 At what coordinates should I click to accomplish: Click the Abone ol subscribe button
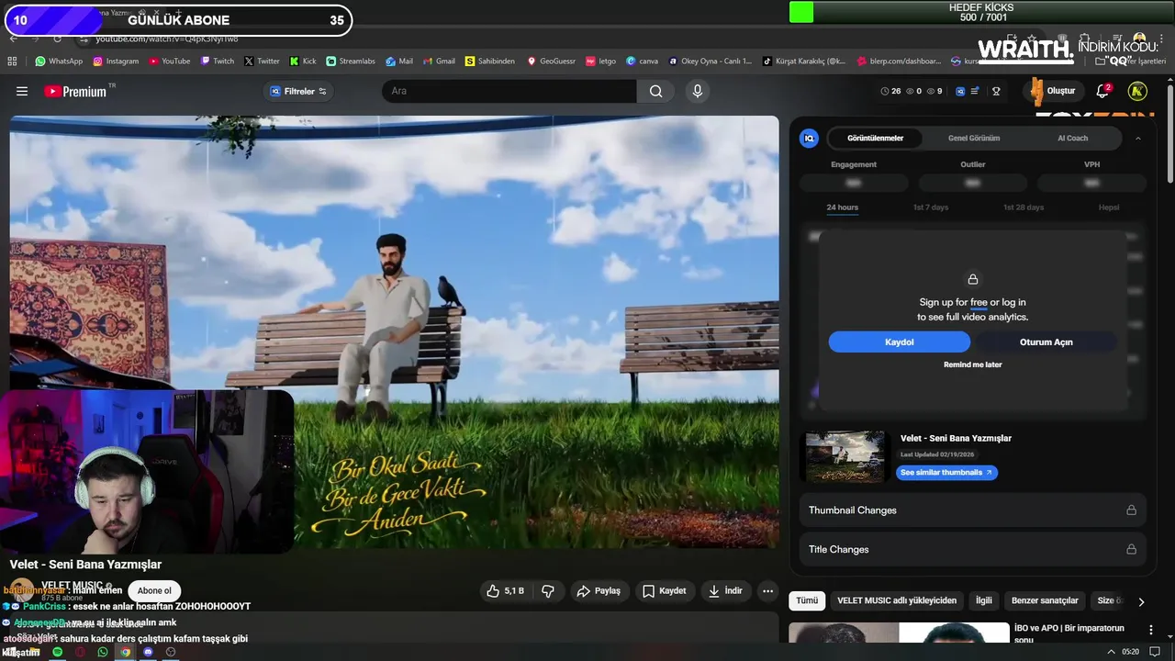coord(154,591)
